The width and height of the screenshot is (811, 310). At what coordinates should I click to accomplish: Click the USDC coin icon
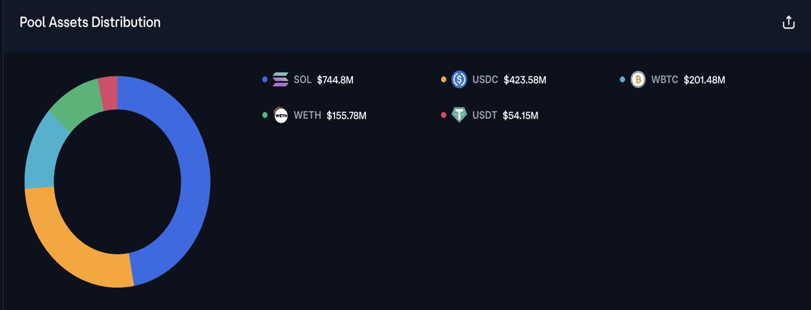coord(459,80)
